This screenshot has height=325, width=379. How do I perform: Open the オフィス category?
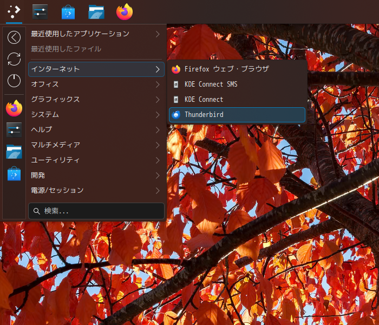tap(96, 84)
